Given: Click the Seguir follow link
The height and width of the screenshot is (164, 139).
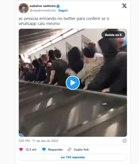Looking at the screenshot, I should coord(63,11).
